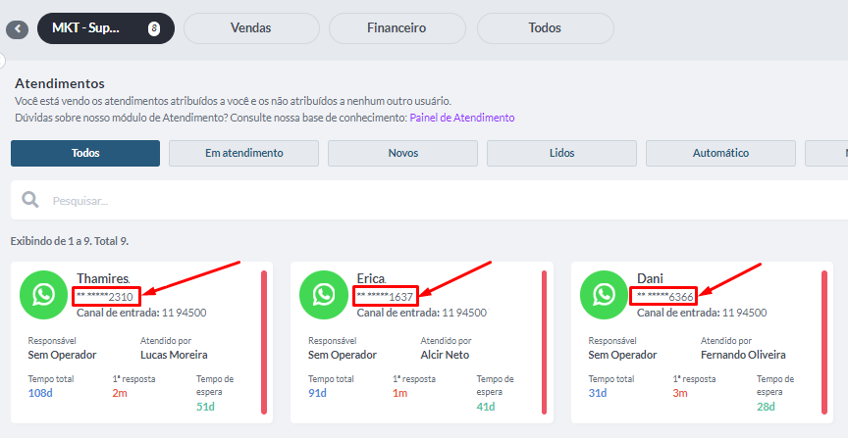Image resolution: width=848 pixels, height=438 pixels.
Task: Filter by Lidos status
Action: coord(562,154)
